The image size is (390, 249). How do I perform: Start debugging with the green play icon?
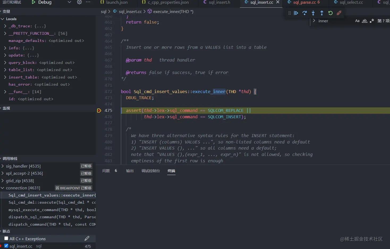pyautogui.click(x=33, y=2)
